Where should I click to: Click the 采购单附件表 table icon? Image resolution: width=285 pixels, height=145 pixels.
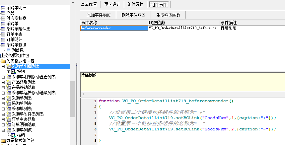[3, 29]
